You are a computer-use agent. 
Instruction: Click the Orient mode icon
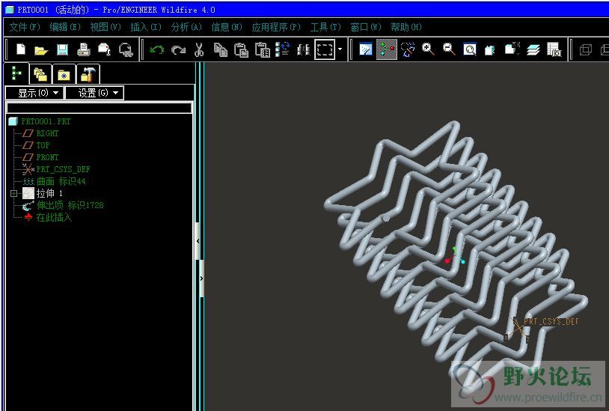point(408,49)
